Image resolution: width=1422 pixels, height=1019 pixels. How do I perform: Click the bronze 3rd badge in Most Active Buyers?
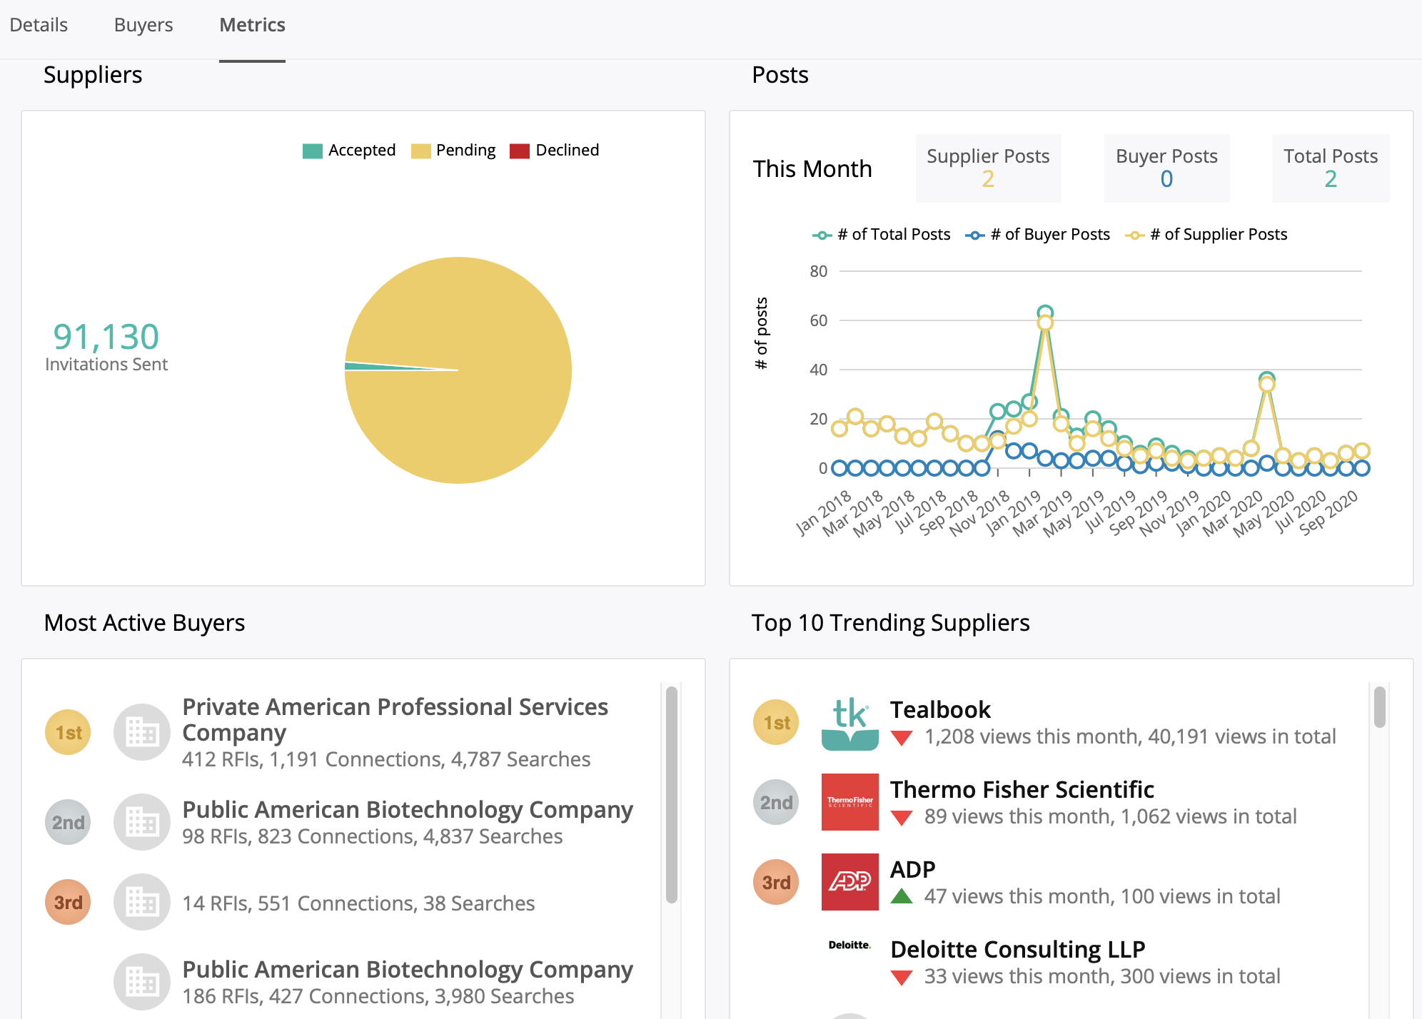pos(68,902)
